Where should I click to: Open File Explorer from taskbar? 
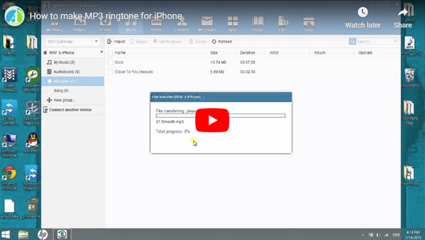coord(23,234)
